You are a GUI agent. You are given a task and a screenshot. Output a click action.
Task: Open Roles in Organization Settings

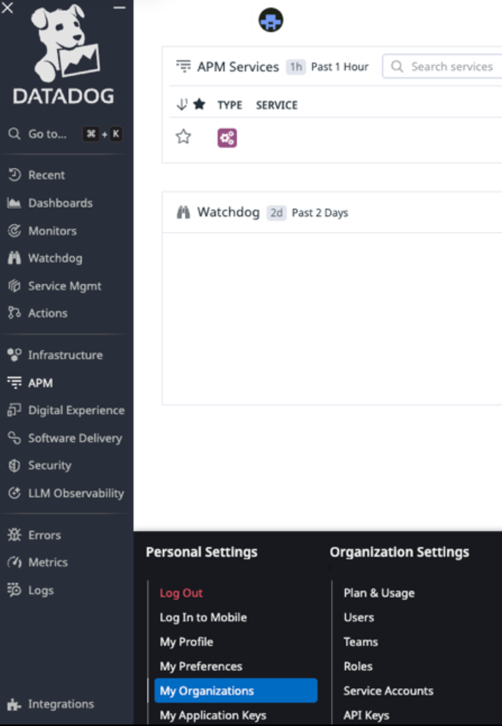click(x=358, y=667)
